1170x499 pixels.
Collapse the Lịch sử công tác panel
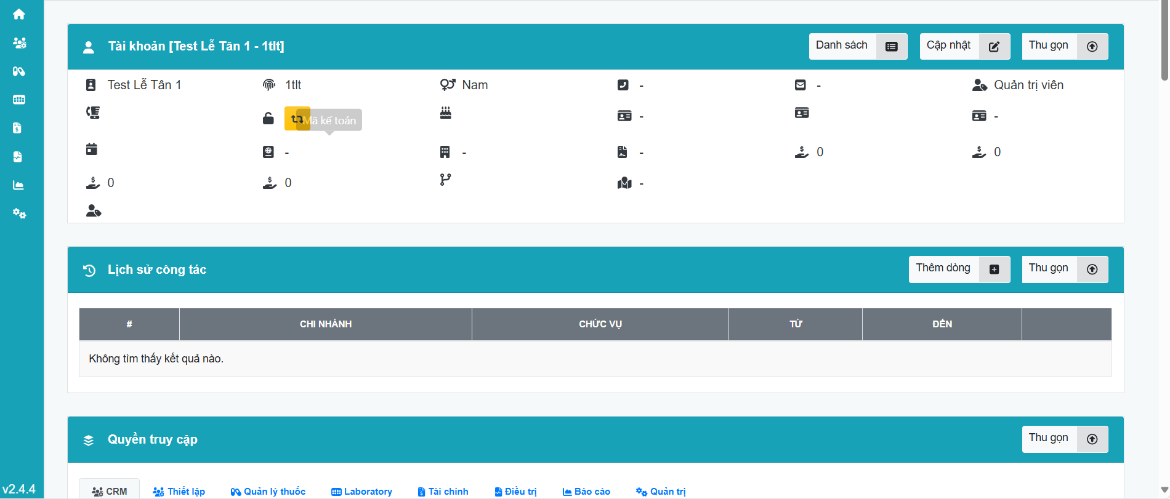point(1064,269)
